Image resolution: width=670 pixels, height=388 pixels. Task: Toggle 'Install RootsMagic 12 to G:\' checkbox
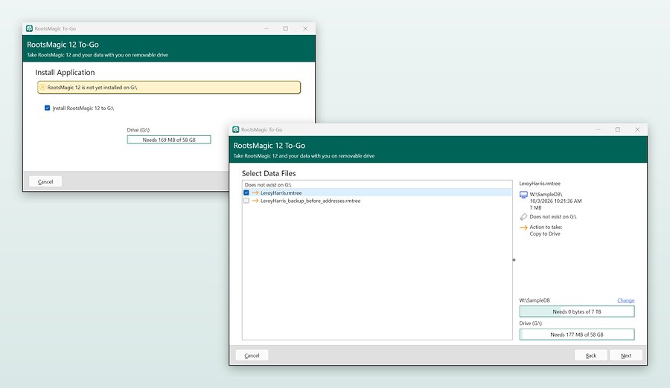click(47, 108)
